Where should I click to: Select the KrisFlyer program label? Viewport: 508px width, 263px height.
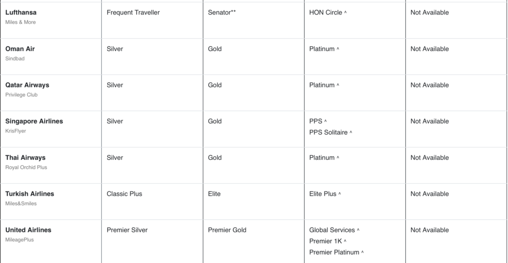pos(15,131)
